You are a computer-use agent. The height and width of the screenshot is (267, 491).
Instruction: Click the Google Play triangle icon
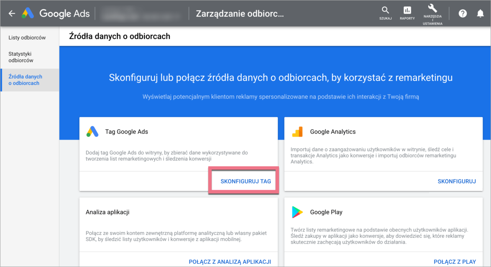tap(297, 212)
